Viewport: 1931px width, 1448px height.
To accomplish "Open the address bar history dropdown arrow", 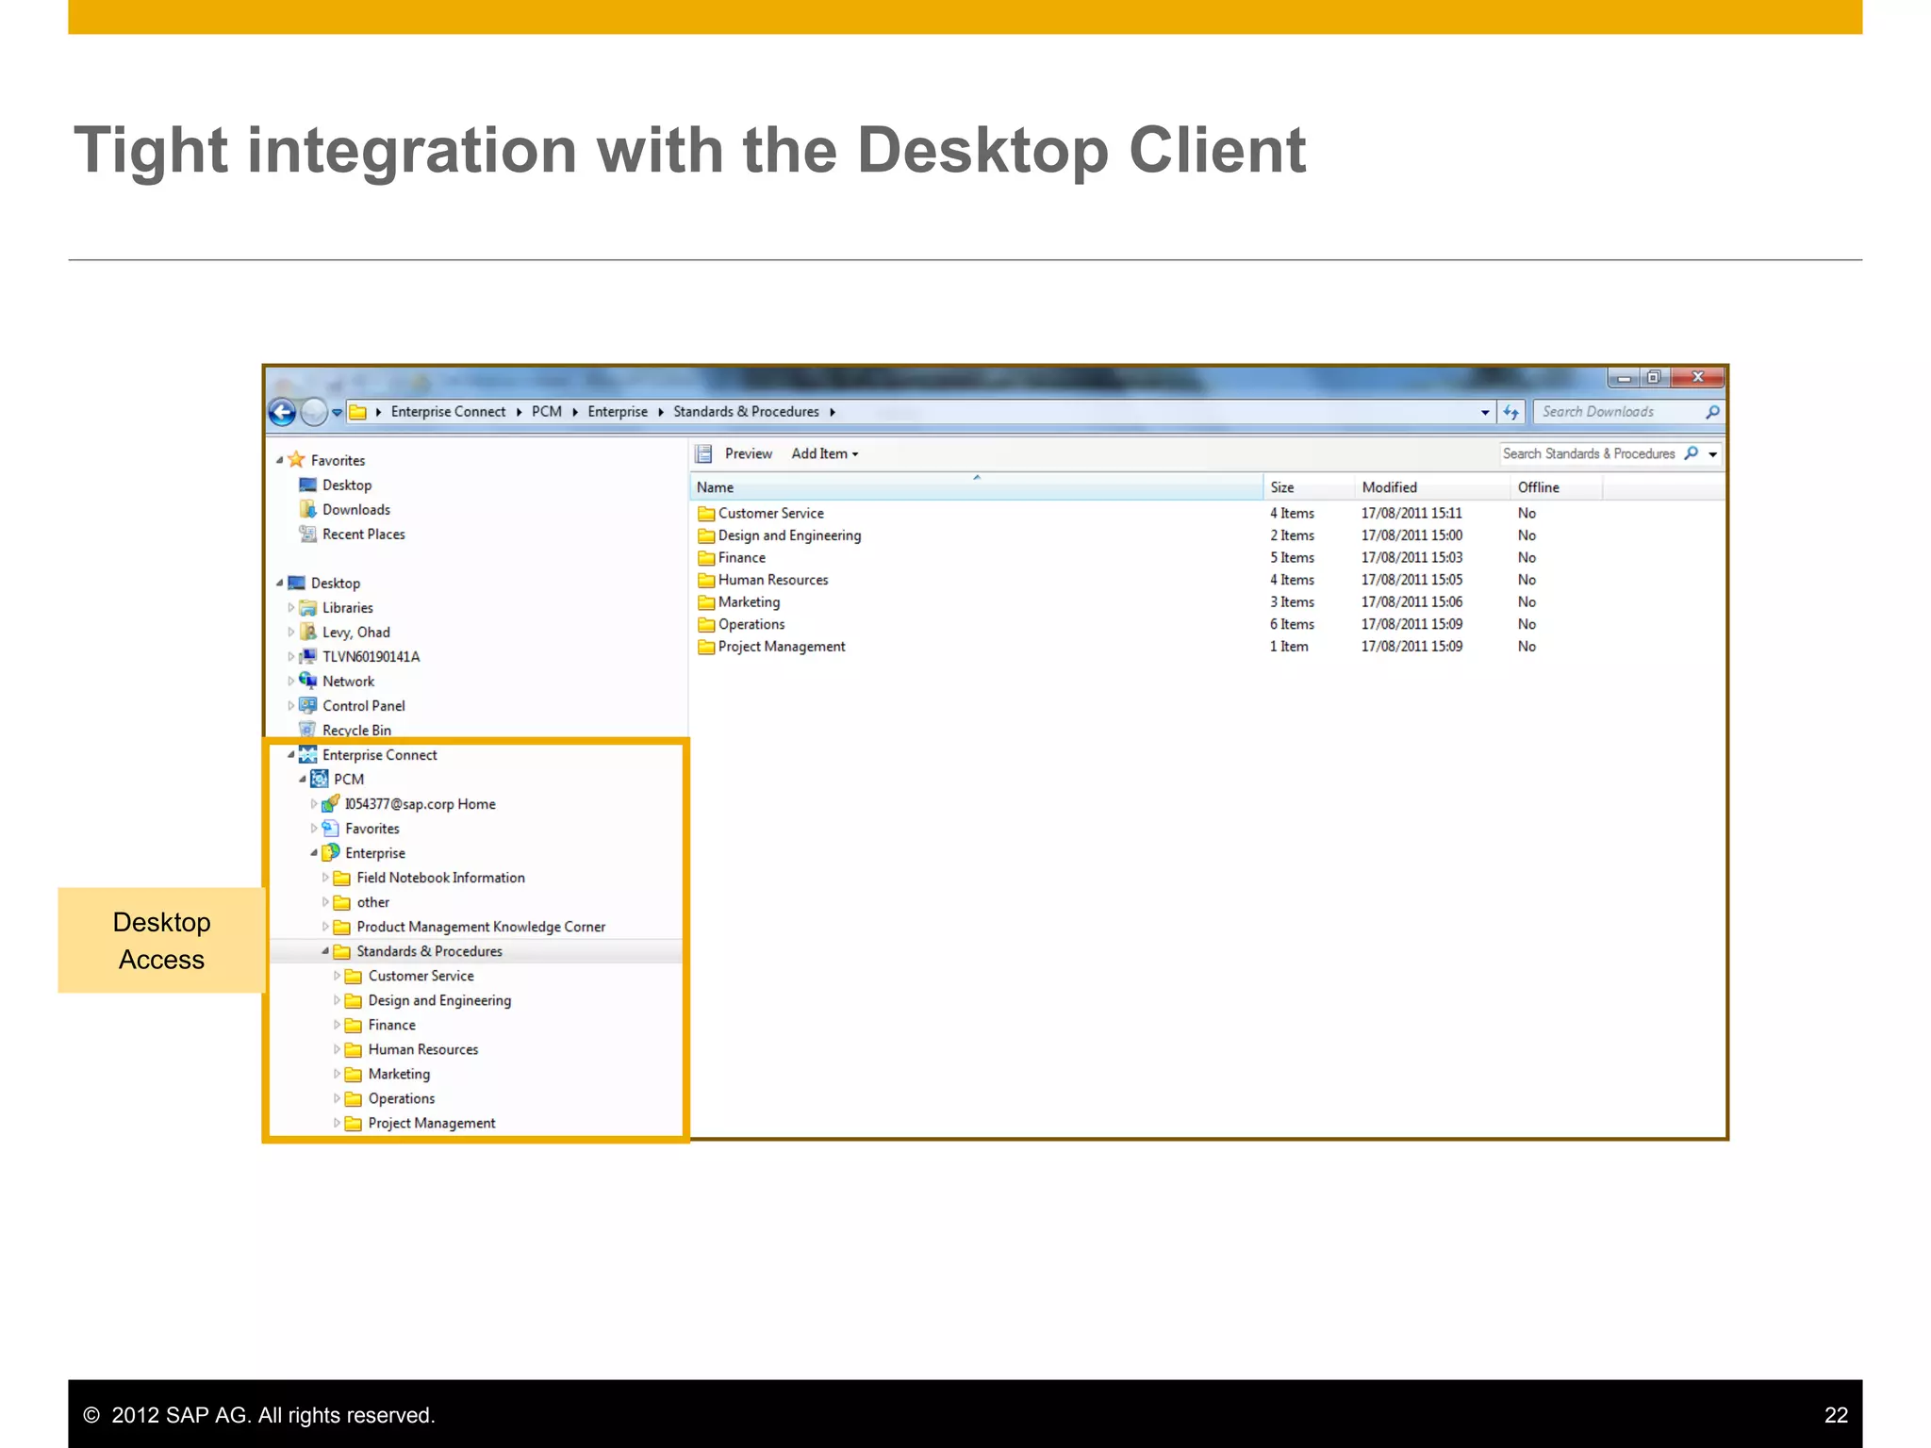I will click(x=1484, y=412).
